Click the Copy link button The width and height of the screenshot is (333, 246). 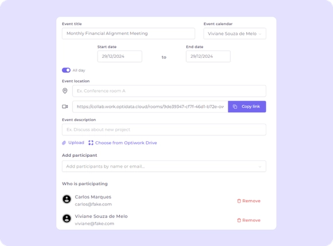point(247,106)
